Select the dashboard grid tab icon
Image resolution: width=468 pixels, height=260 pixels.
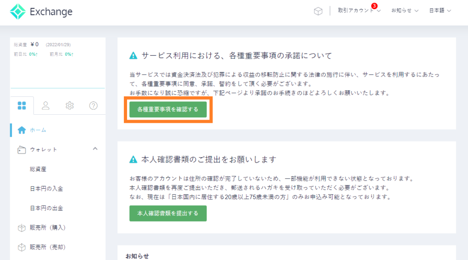click(x=22, y=106)
